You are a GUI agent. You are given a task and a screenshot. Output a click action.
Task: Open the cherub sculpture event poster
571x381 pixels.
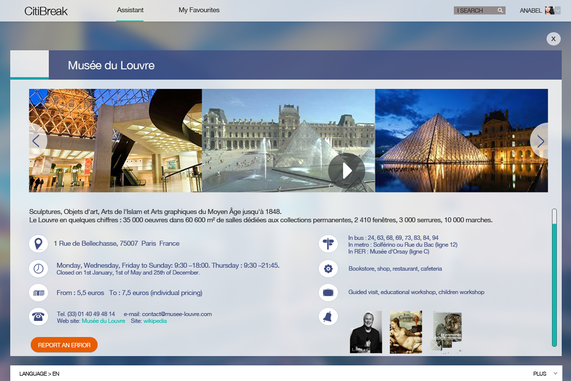coord(446,332)
